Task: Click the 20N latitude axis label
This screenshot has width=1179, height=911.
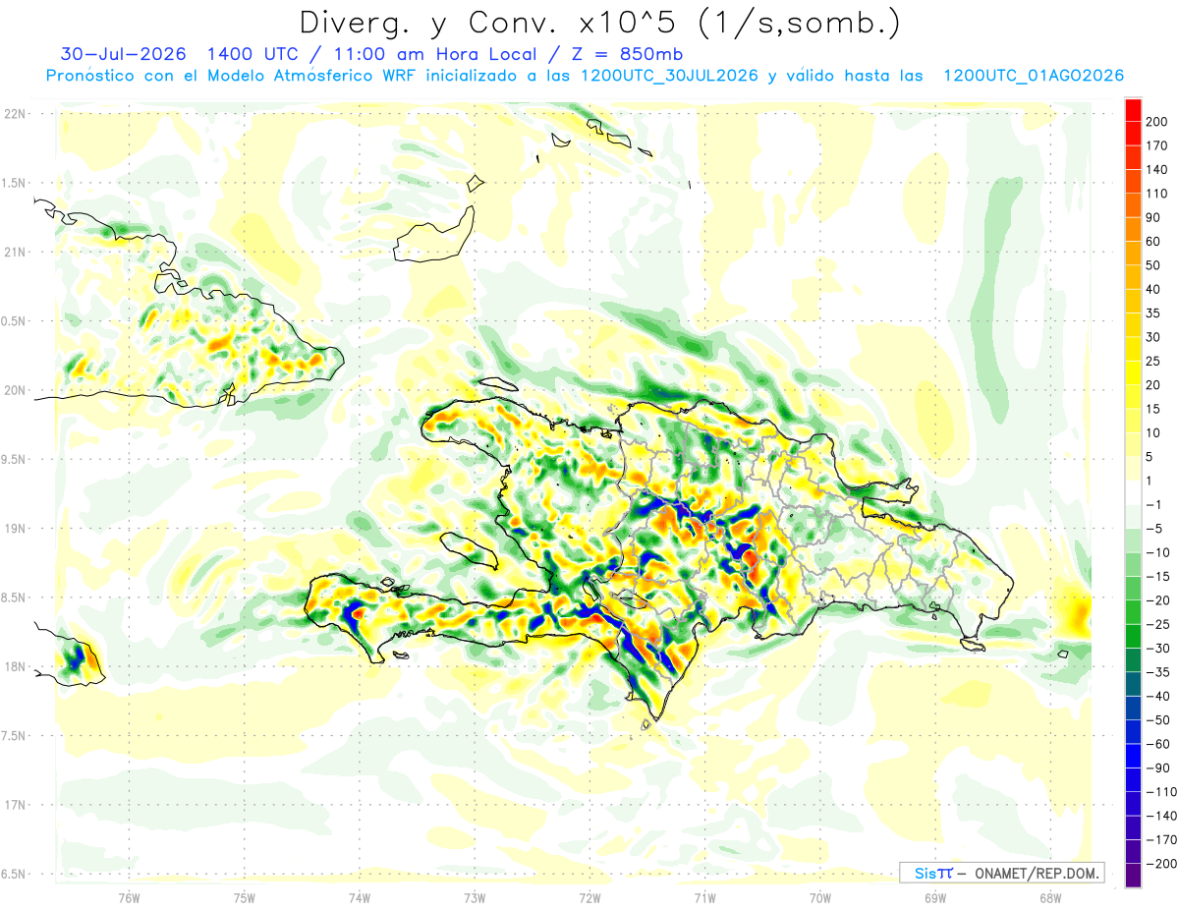Action: (16, 390)
